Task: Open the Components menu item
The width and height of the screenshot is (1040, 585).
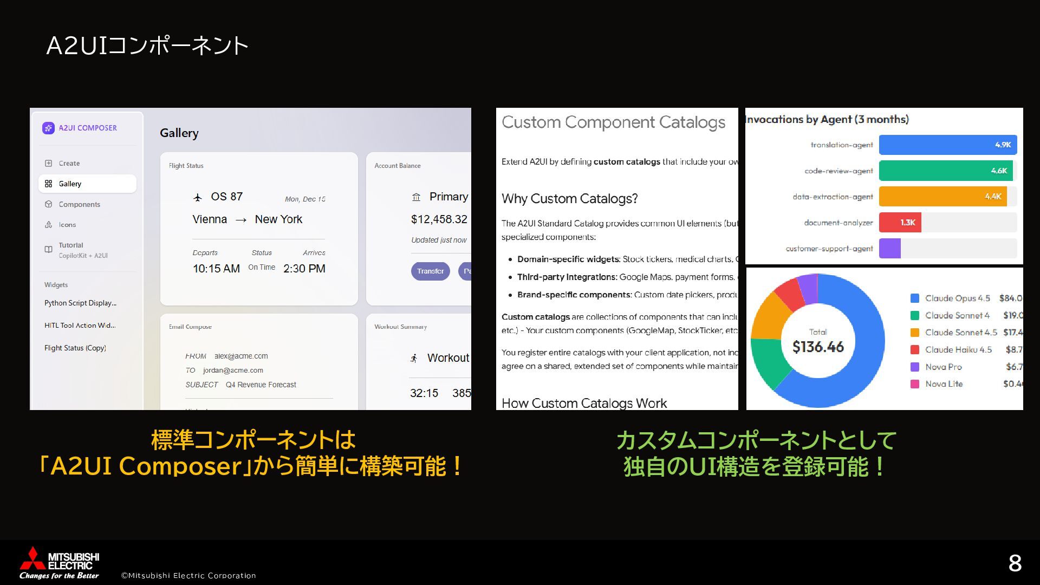Action: [79, 204]
